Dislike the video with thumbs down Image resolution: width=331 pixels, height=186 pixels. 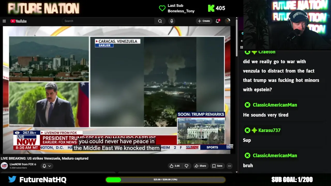point(186,166)
